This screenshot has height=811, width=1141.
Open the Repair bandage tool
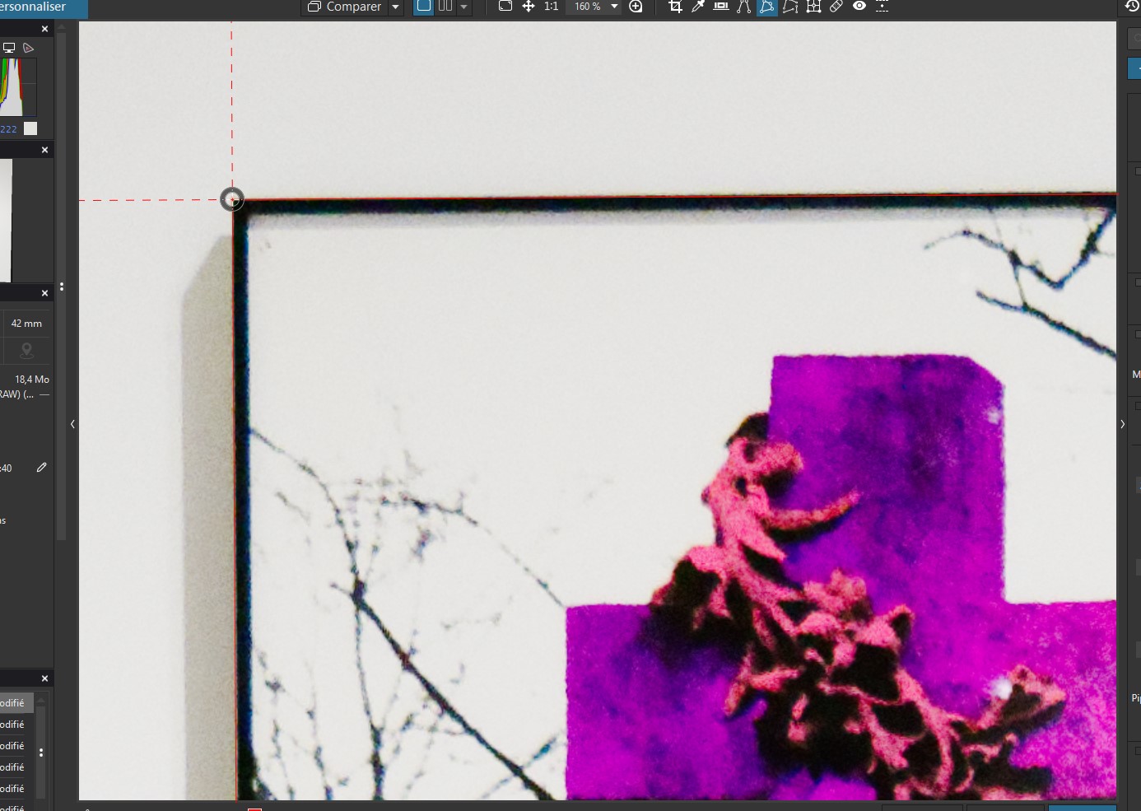(836, 7)
